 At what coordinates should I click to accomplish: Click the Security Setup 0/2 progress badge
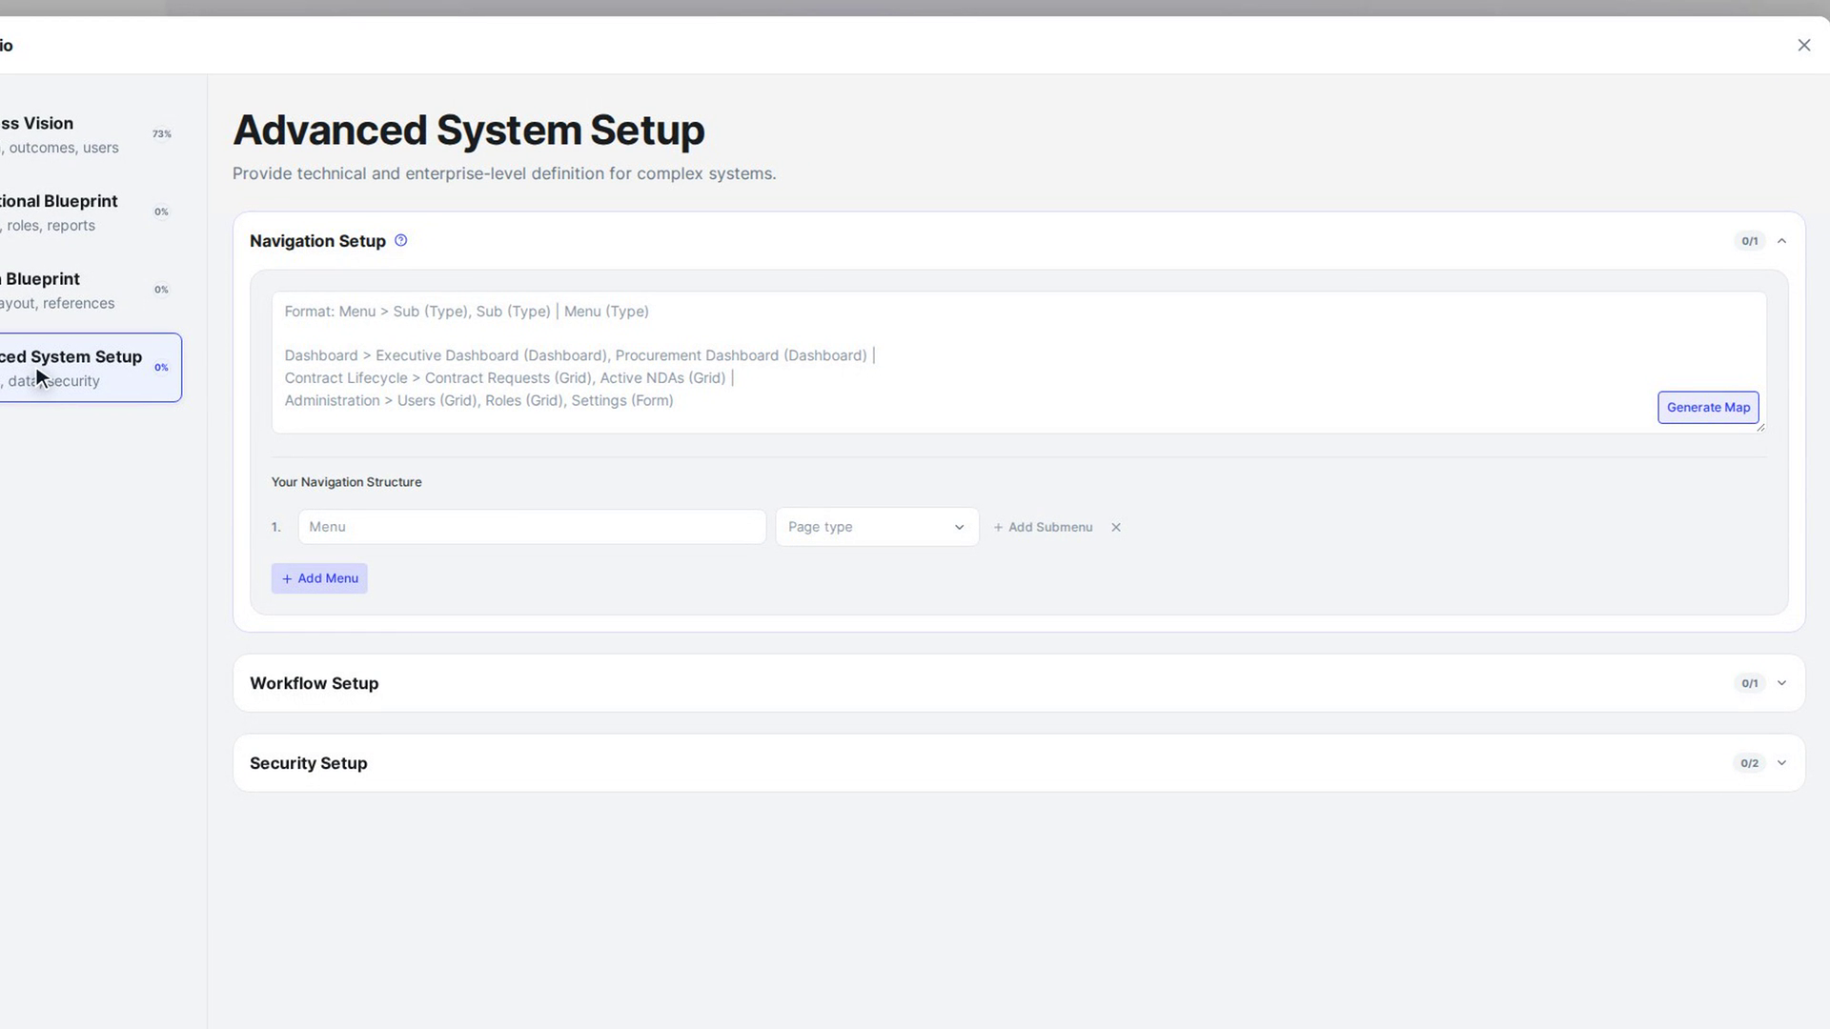click(x=1749, y=763)
